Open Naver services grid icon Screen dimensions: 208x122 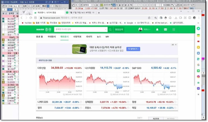(174, 29)
